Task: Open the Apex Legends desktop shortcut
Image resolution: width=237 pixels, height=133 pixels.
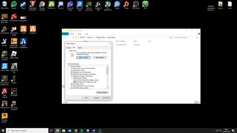Action: (5, 93)
